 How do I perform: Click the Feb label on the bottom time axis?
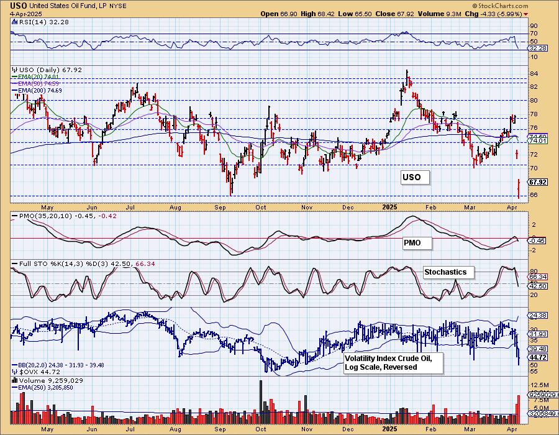point(431,429)
